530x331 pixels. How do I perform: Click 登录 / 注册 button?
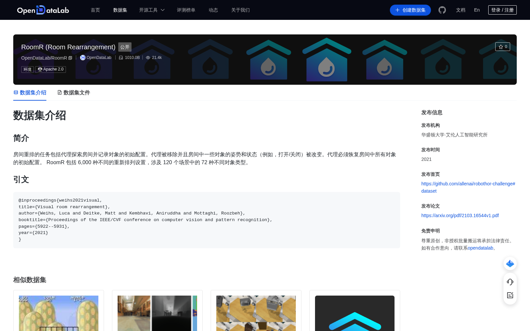[503, 10]
